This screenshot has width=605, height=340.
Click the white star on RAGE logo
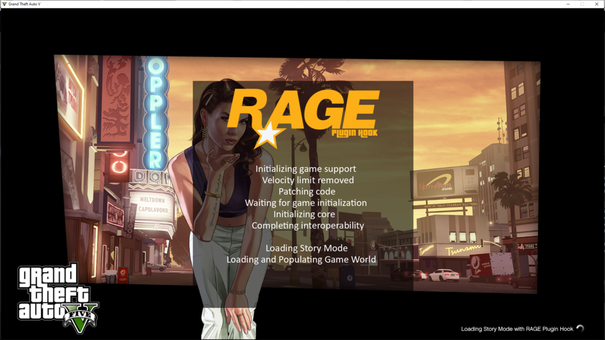click(267, 136)
